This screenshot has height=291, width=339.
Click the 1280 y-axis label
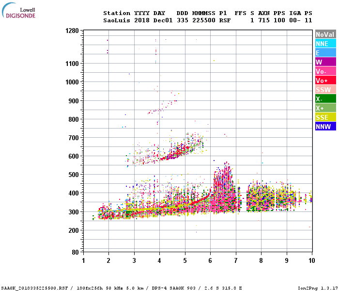(x=72, y=31)
